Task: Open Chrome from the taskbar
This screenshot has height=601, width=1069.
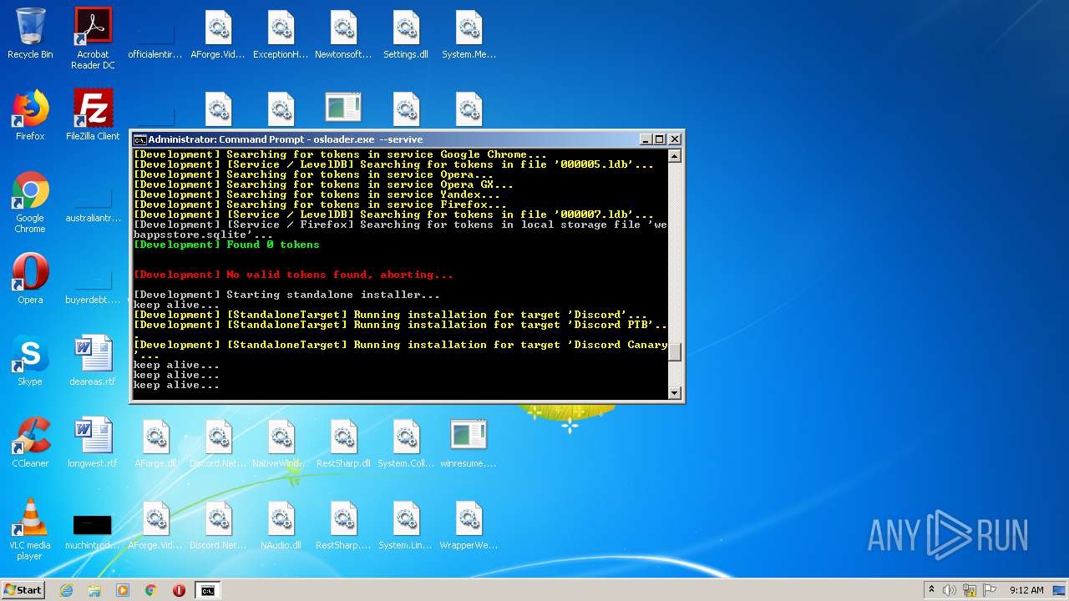Action: tap(151, 590)
